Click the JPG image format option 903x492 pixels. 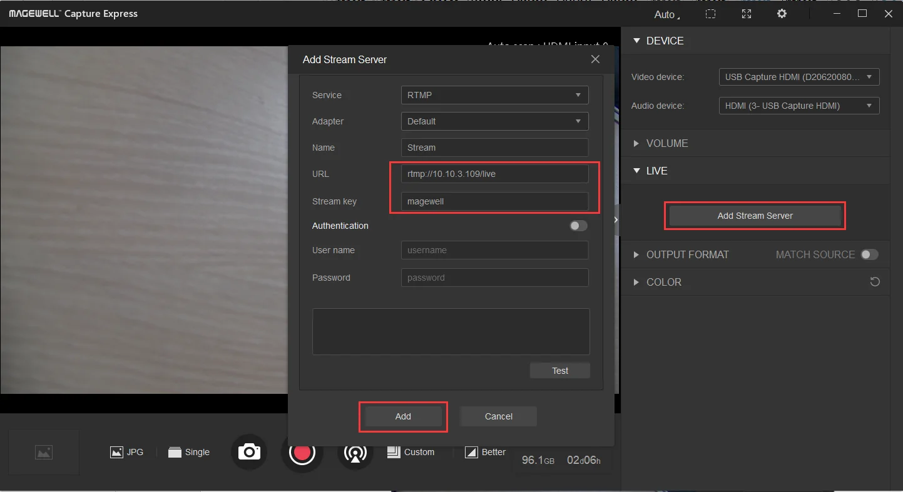point(126,452)
